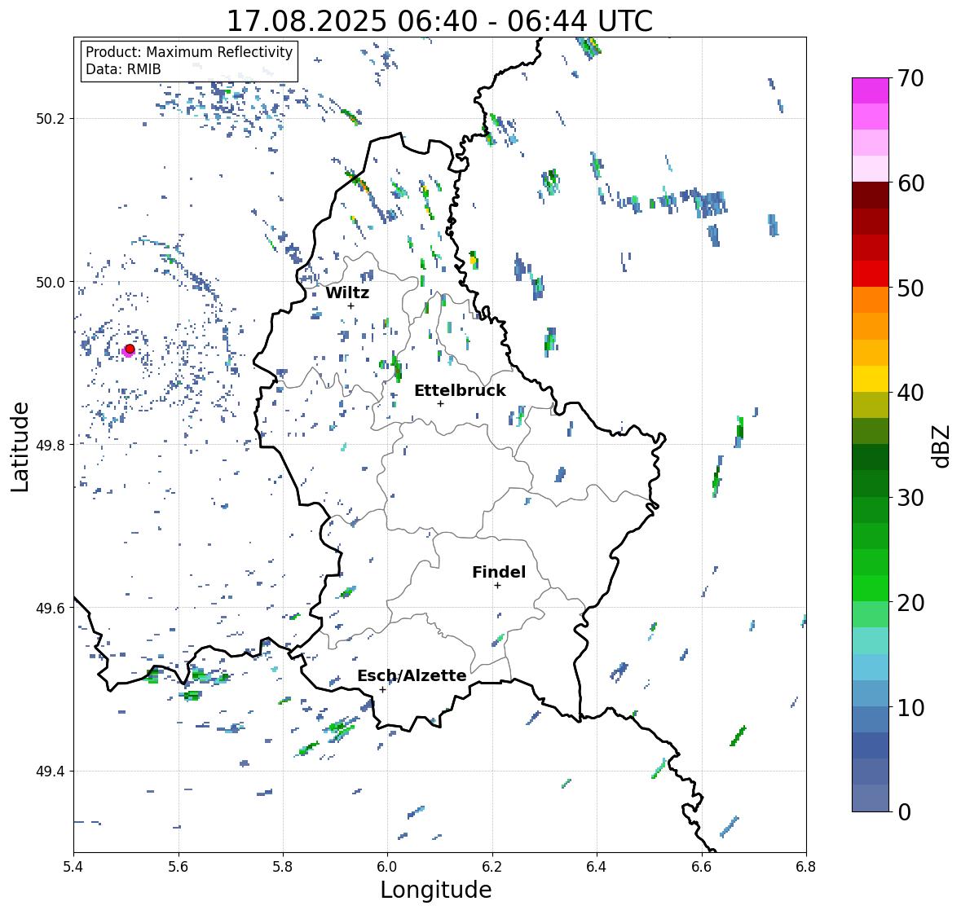Click the red radar location dot
The width and height of the screenshot is (961, 910).
tap(130, 349)
